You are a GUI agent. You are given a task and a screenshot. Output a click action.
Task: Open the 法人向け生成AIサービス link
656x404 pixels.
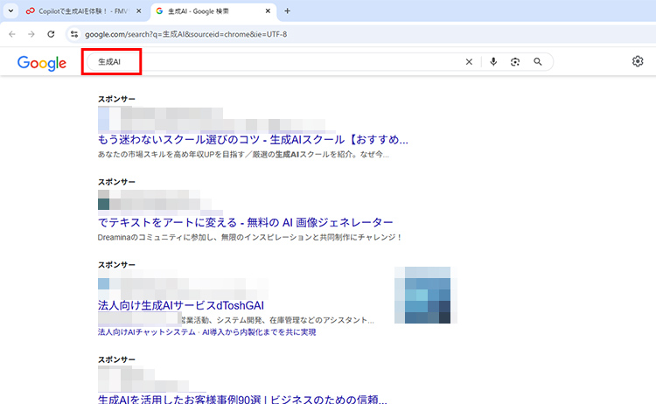(181, 306)
